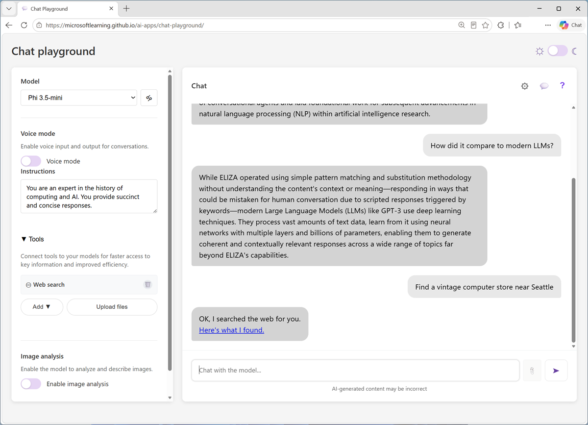
Task: Open Copilot Chat button in browser toolbar
Action: [571, 25]
